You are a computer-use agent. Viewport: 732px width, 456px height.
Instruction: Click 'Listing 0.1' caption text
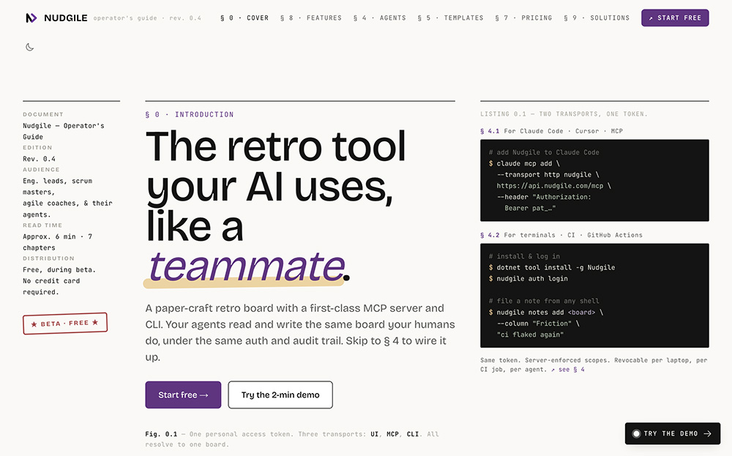(564, 114)
